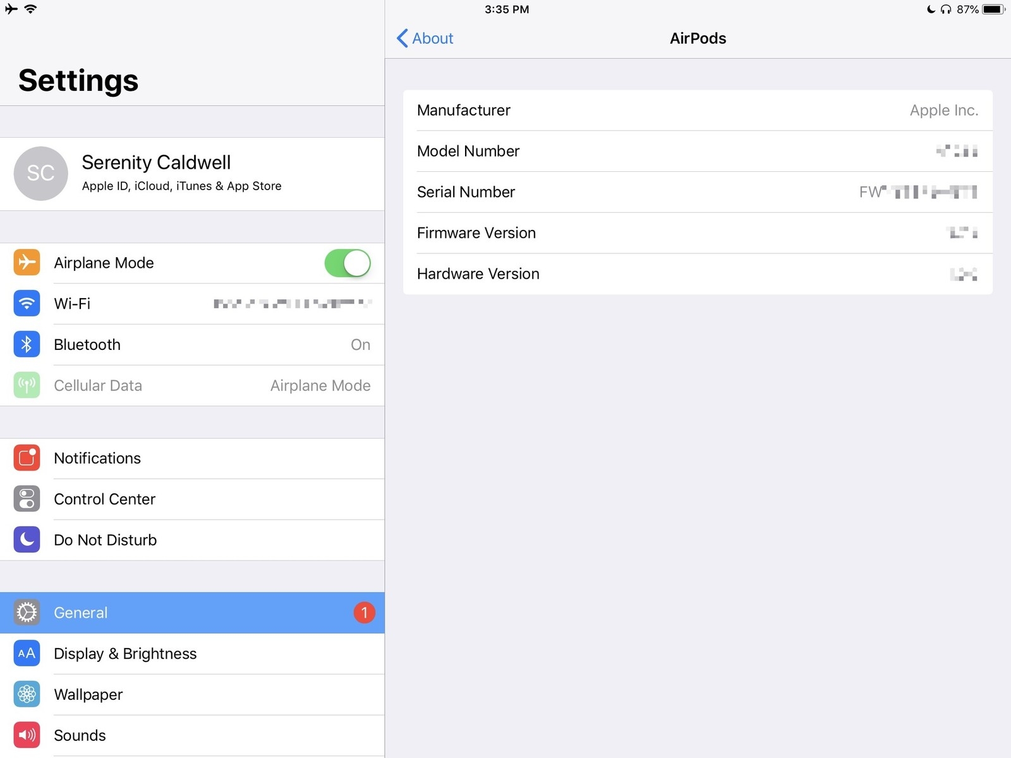Tap the airplane icon in status bar
Image resolution: width=1011 pixels, height=758 pixels.
pos(11,9)
